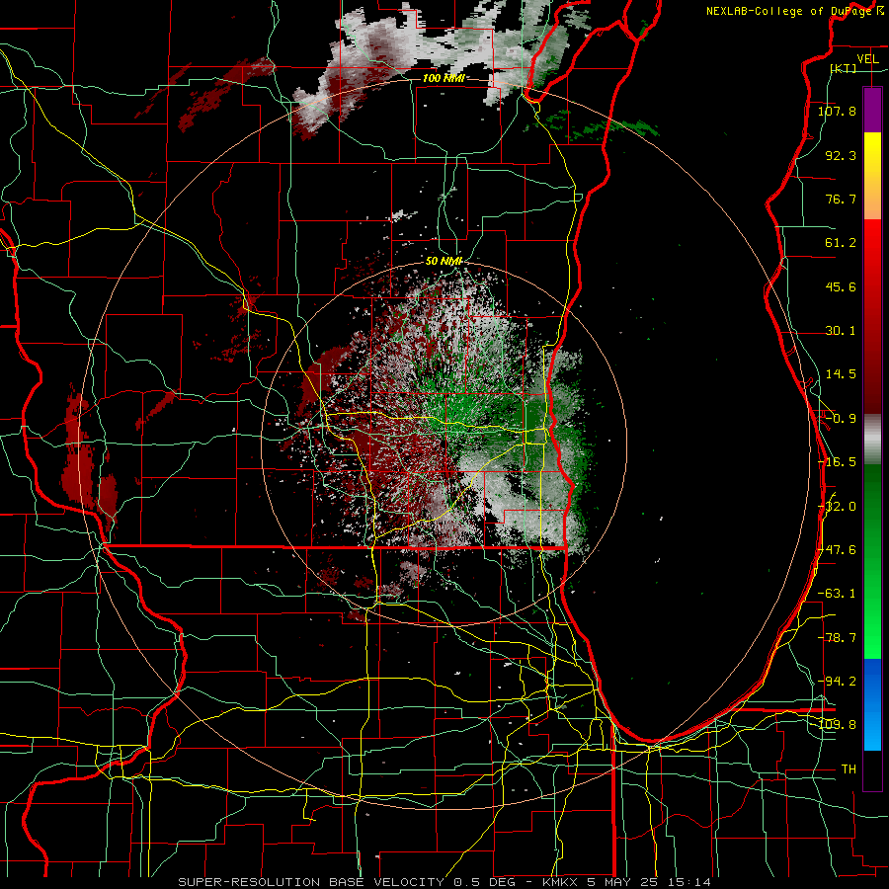Click the 100 NMI range ring label
Viewport: 889px width, 889px height.
coord(444,78)
